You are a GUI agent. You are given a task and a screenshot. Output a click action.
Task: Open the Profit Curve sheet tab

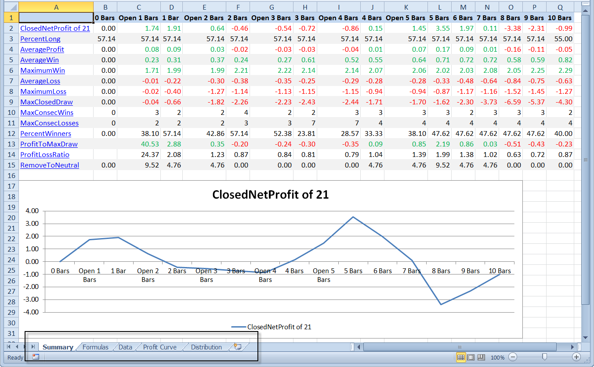[x=159, y=347]
